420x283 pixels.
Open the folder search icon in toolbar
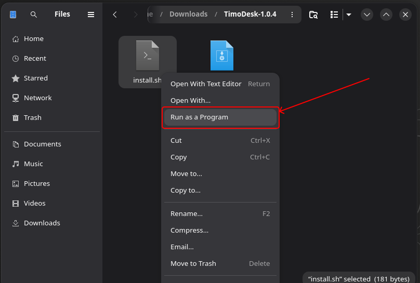click(313, 15)
